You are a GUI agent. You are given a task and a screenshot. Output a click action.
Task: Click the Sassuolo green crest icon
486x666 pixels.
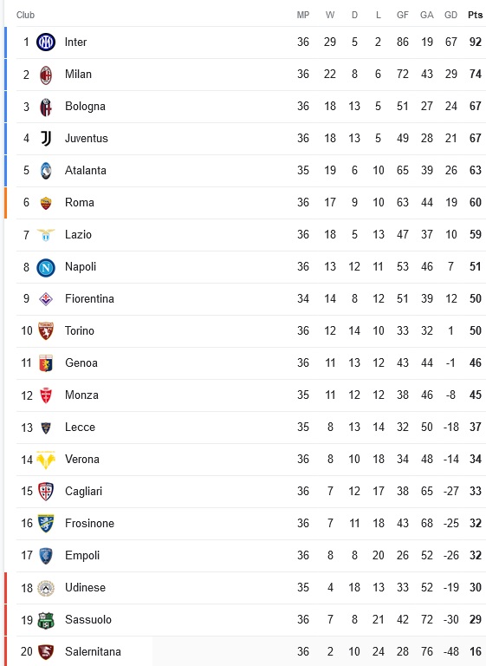coord(46,621)
